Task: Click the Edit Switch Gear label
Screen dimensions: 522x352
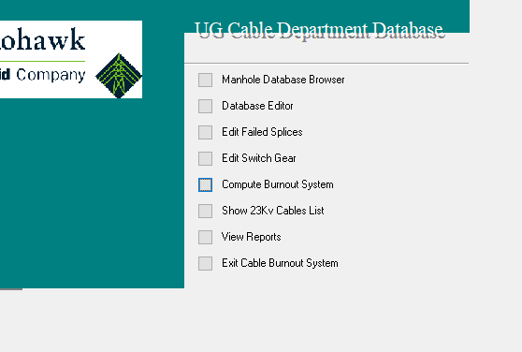Action: (259, 158)
